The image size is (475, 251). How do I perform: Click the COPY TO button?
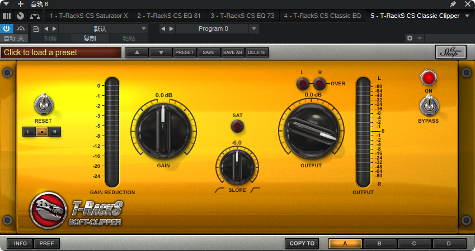(302, 243)
